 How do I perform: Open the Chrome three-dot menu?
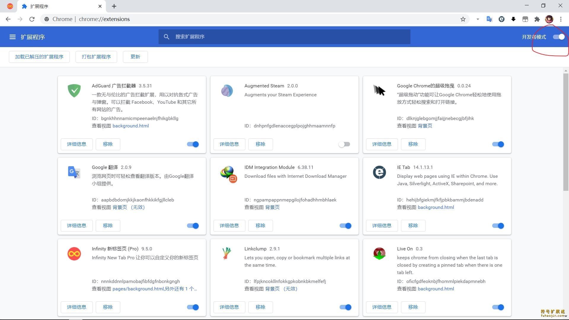(561, 19)
